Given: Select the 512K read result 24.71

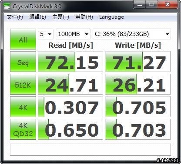Looking at the screenshot, I should [x=70, y=84].
